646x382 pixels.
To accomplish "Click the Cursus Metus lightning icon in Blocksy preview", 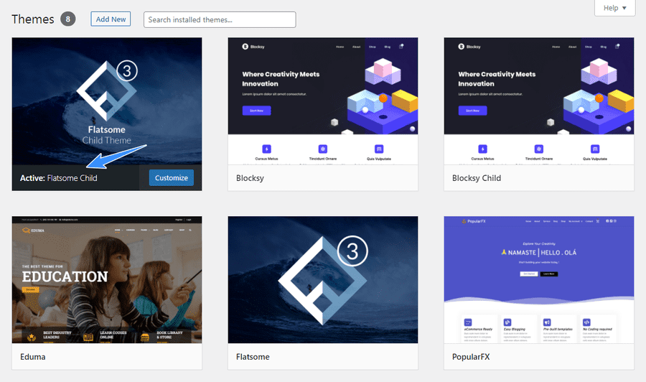I will (266, 149).
